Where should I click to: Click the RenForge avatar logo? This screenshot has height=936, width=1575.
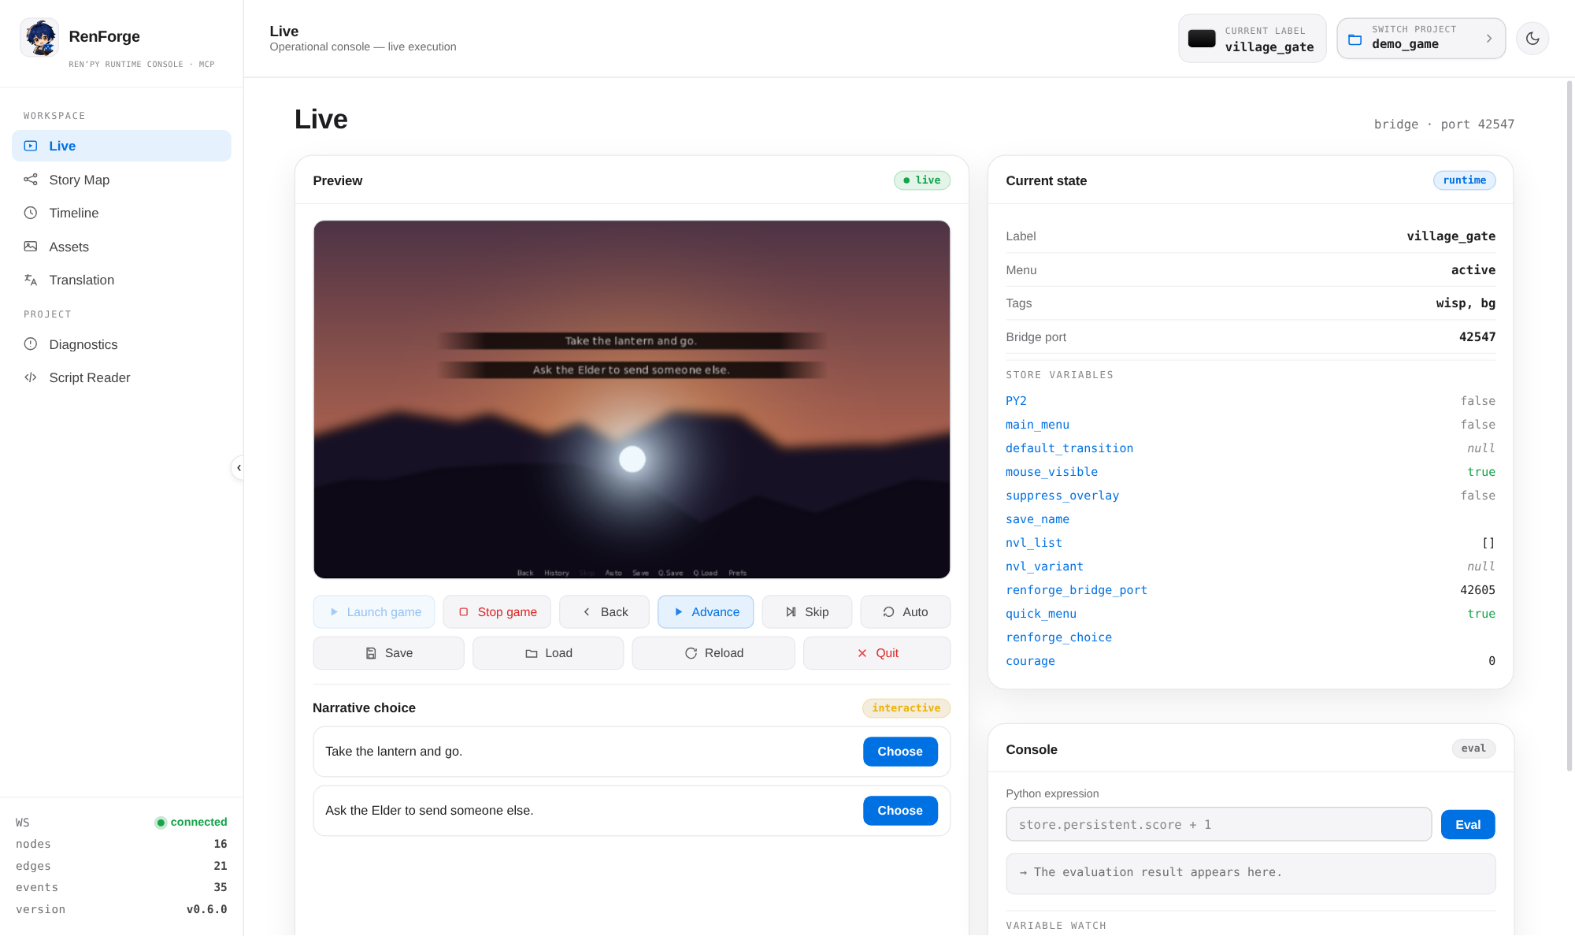click(x=39, y=37)
